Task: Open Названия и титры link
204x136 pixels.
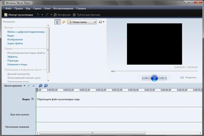Action: [x=17, y=64]
